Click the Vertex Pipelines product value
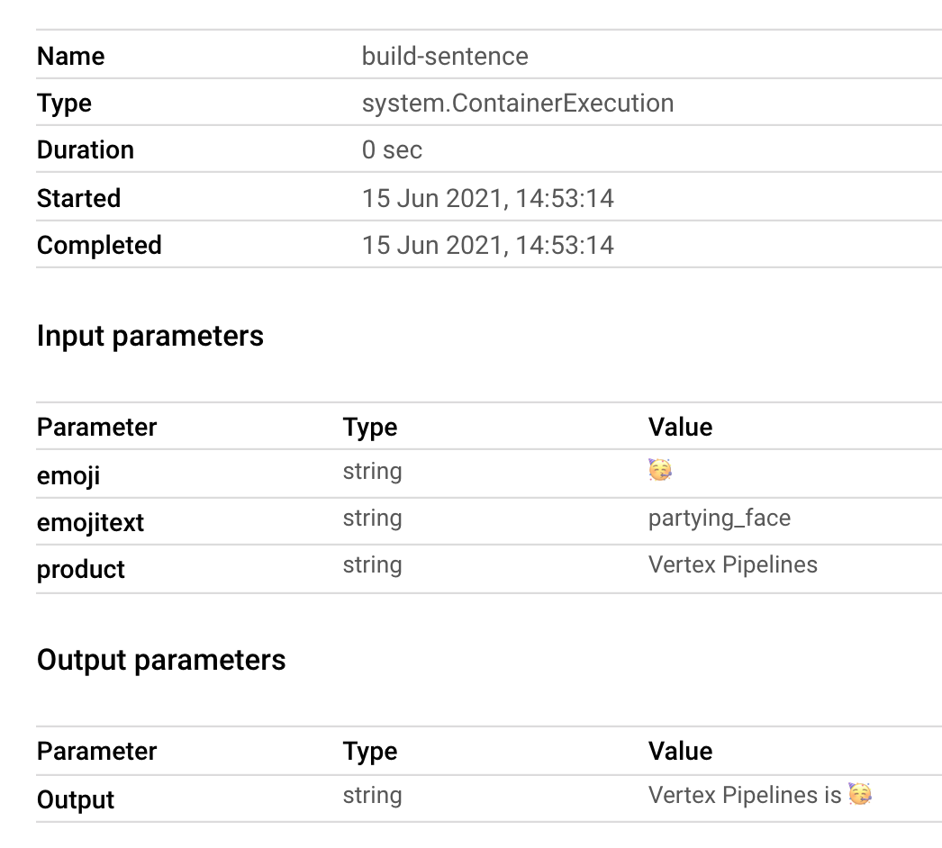The width and height of the screenshot is (942, 848). click(x=732, y=565)
